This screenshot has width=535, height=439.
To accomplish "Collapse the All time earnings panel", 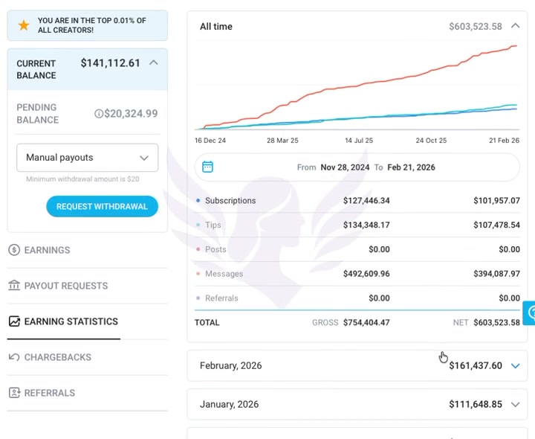I will coord(516,26).
